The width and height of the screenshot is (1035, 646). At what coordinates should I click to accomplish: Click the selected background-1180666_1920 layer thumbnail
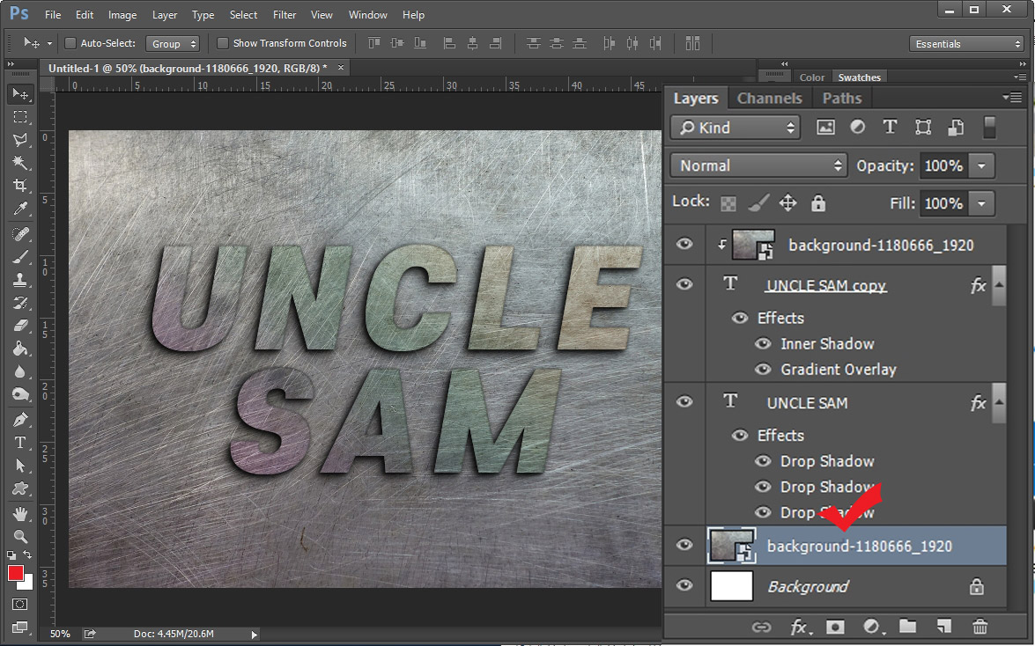(731, 546)
